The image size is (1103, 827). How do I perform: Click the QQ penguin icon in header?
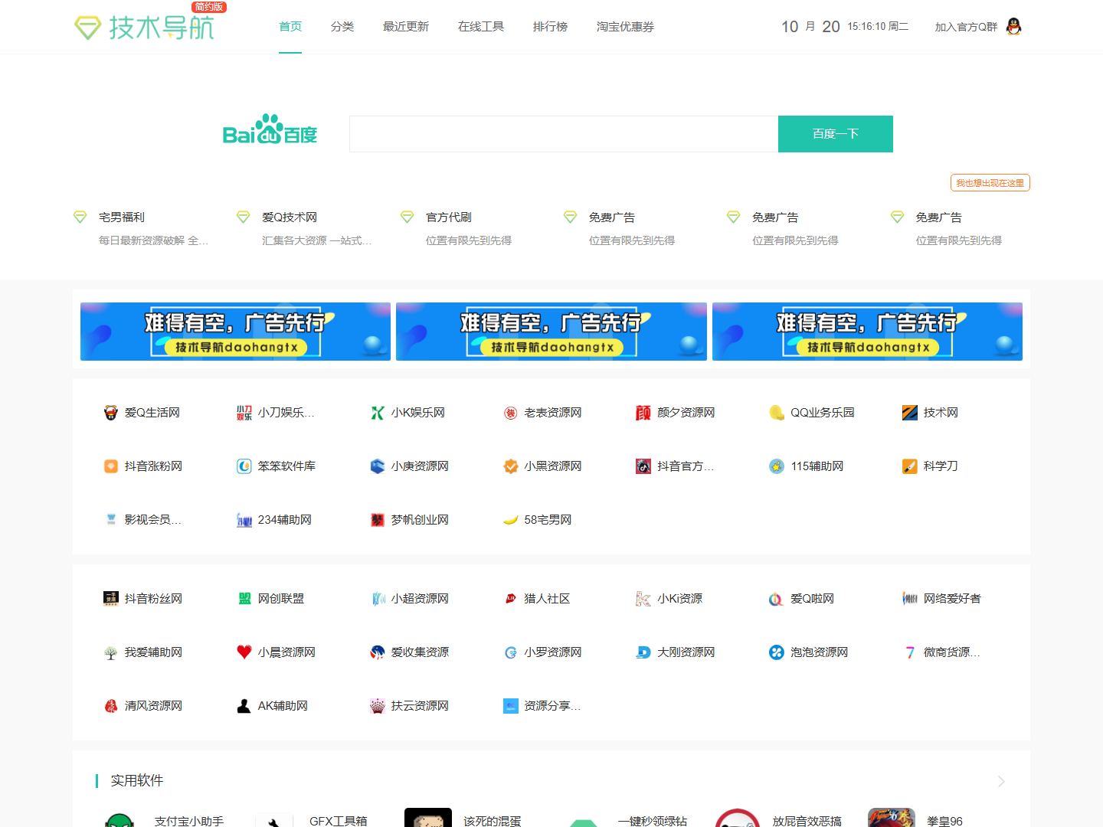click(x=1013, y=27)
